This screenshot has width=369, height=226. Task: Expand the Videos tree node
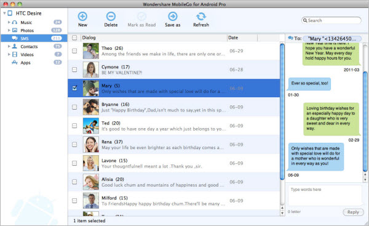click(x=9, y=54)
